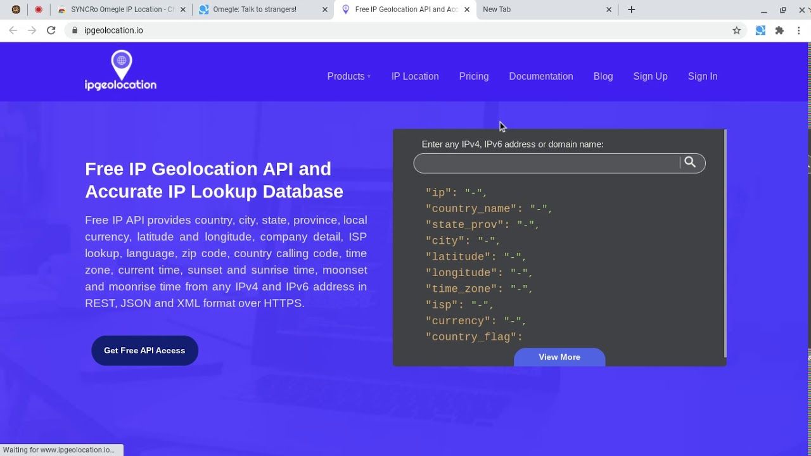Switch to the New Tab tab
This screenshot has width=811, height=456.
click(547, 9)
